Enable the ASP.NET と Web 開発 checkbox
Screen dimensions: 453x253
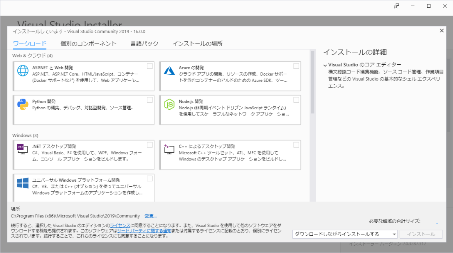150,65
